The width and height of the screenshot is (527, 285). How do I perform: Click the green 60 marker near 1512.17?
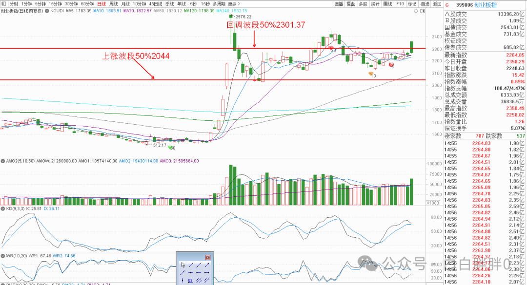tap(172, 148)
